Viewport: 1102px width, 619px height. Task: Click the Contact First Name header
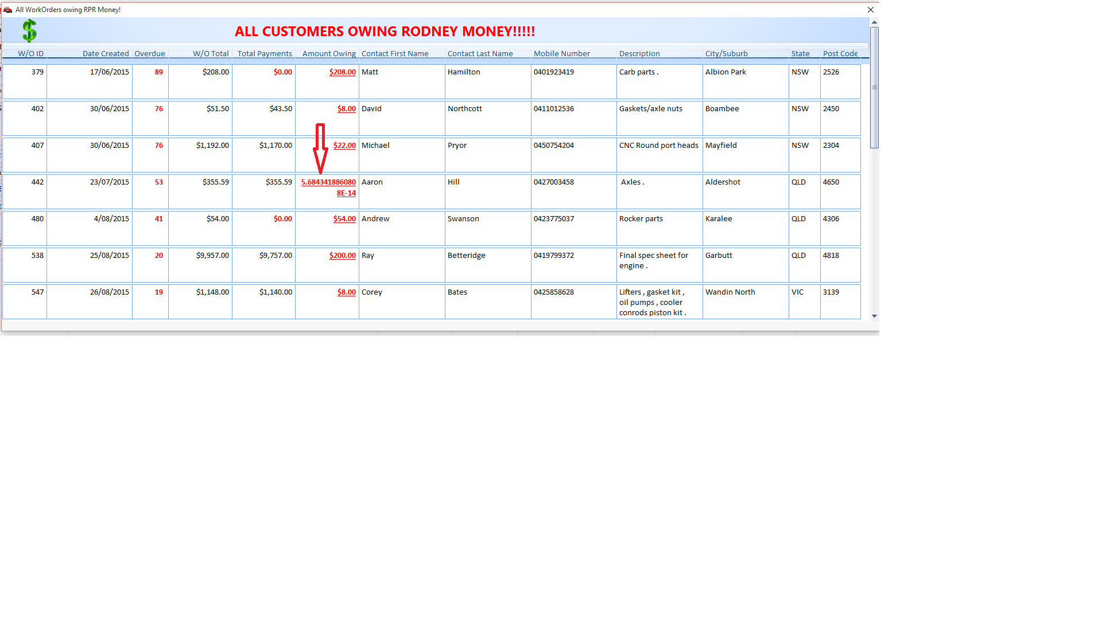click(x=395, y=53)
